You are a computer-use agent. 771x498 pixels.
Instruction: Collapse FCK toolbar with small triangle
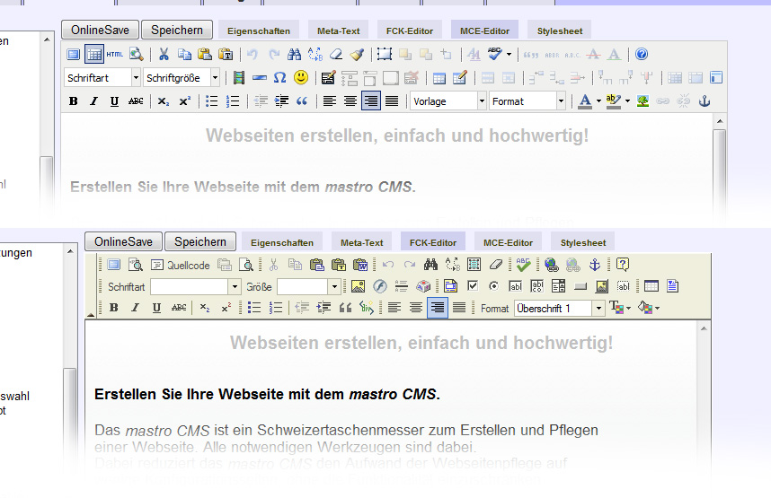[91, 314]
